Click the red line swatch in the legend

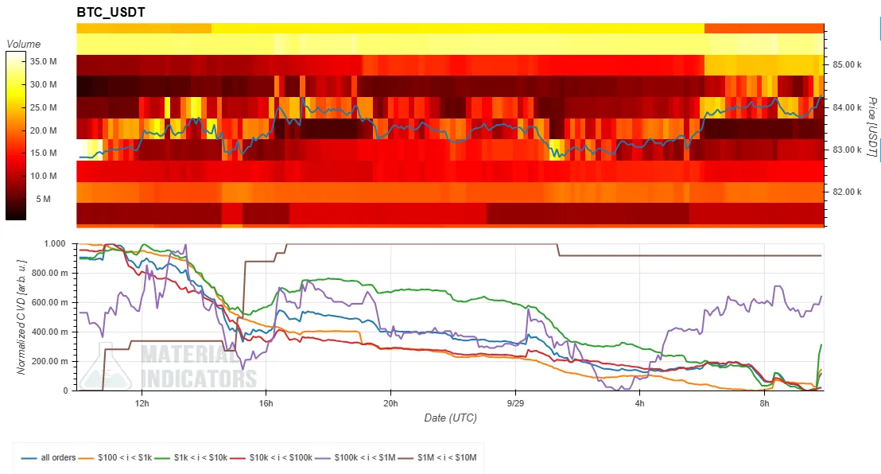[x=239, y=457]
